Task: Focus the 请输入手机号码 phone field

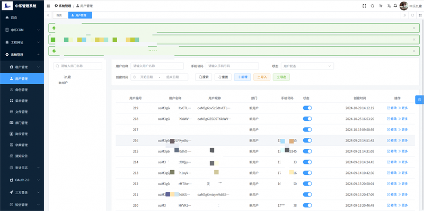Action: tap(232, 66)
